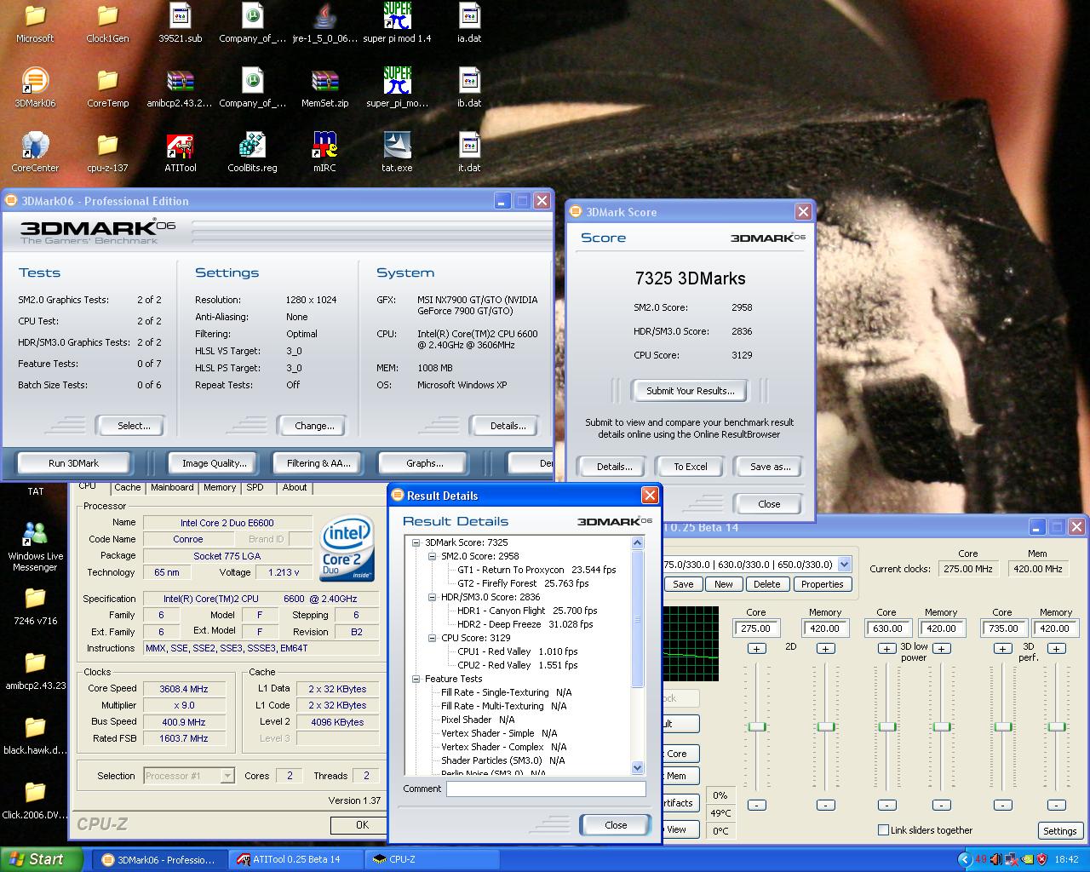Open the CoolBits.reg file icon
This screenshot has height=872, width=1090.
(x=252, y=146)
